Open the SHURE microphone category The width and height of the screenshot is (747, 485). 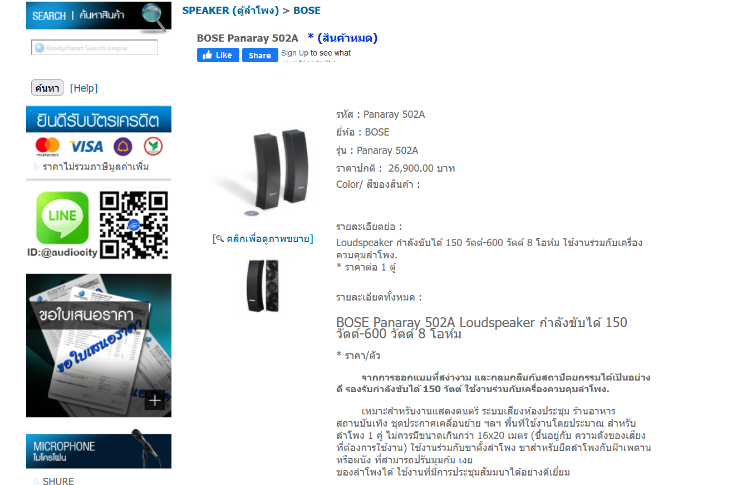(x=58, y=482)
